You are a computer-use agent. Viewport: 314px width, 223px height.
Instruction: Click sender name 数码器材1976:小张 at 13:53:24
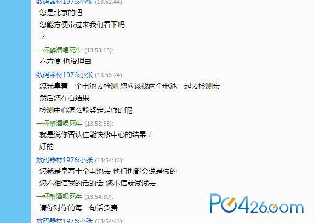(65, 75)
